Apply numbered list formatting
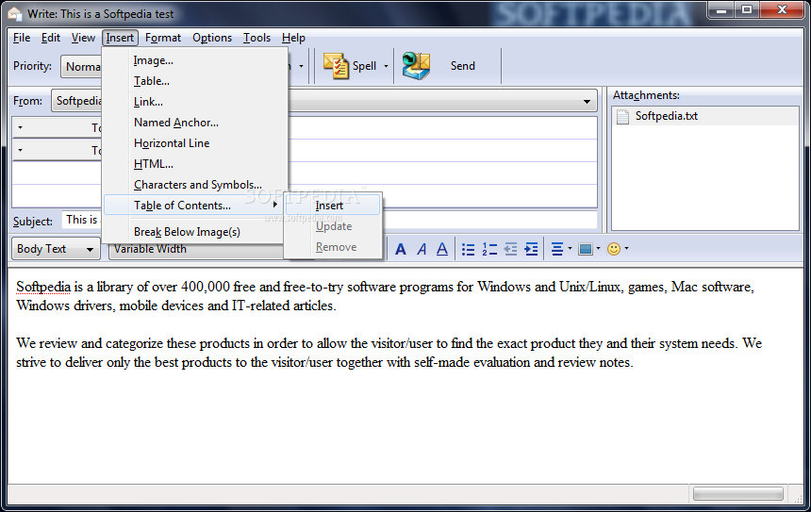 coord(489,249)
